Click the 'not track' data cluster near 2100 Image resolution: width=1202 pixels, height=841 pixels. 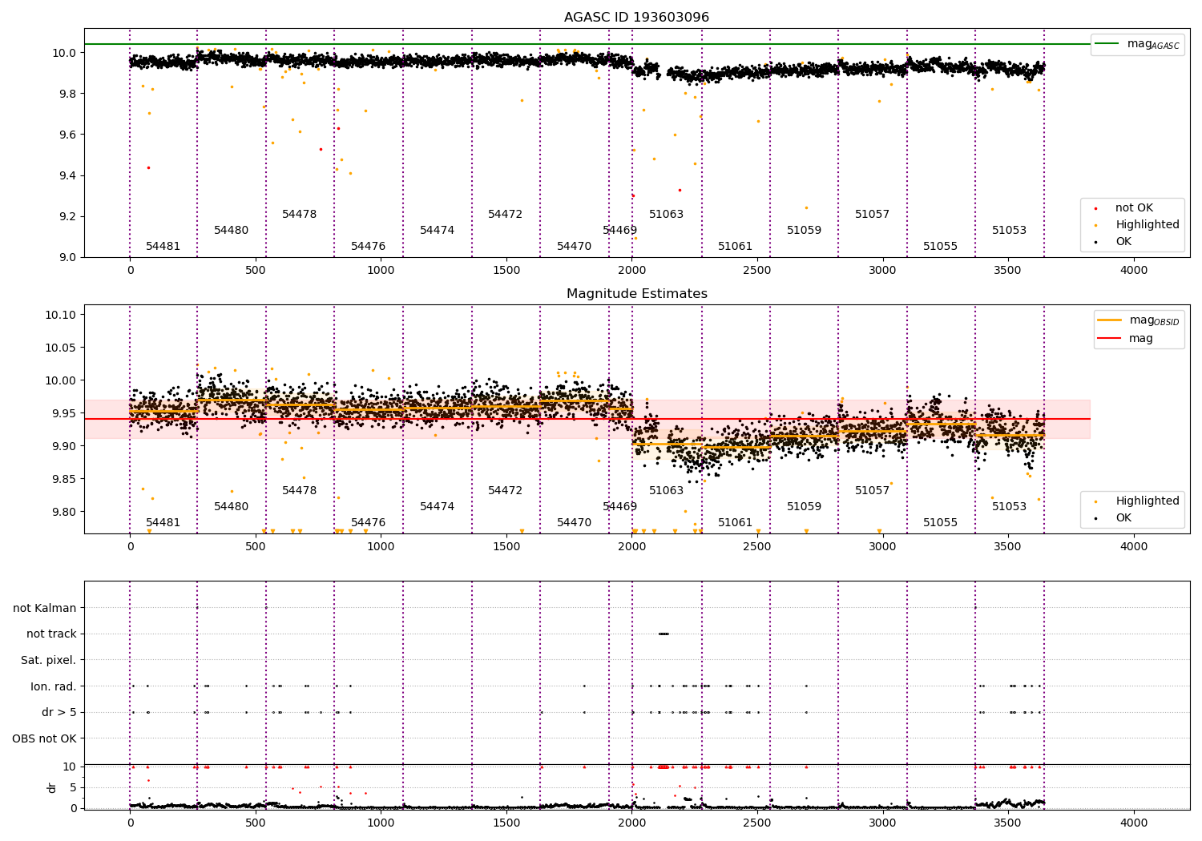(664, 634)
